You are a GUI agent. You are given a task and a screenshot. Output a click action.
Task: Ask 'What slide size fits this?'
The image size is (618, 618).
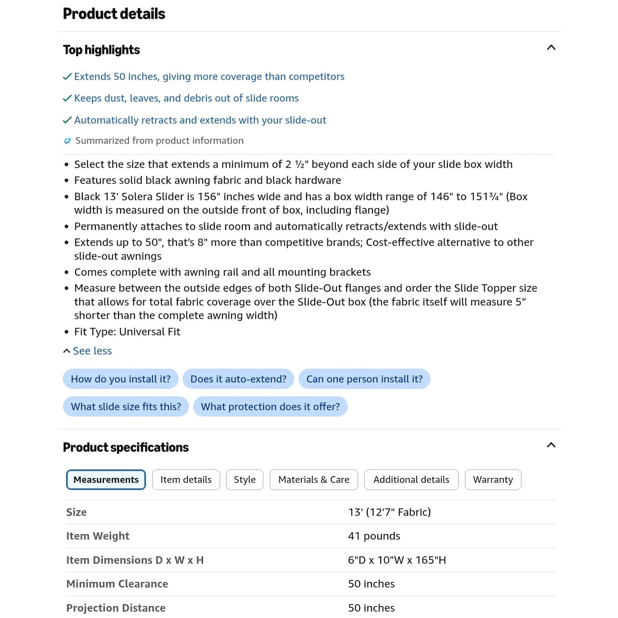pyautogui.click(x=126, y=407)
